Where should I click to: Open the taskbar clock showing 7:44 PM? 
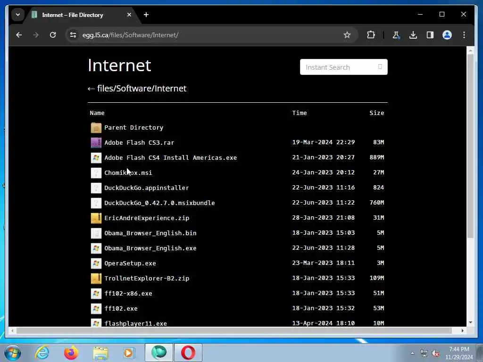[459, 353]
